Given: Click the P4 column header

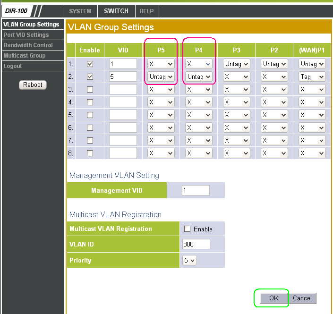Looking at the screenshot, I should 198,50.
